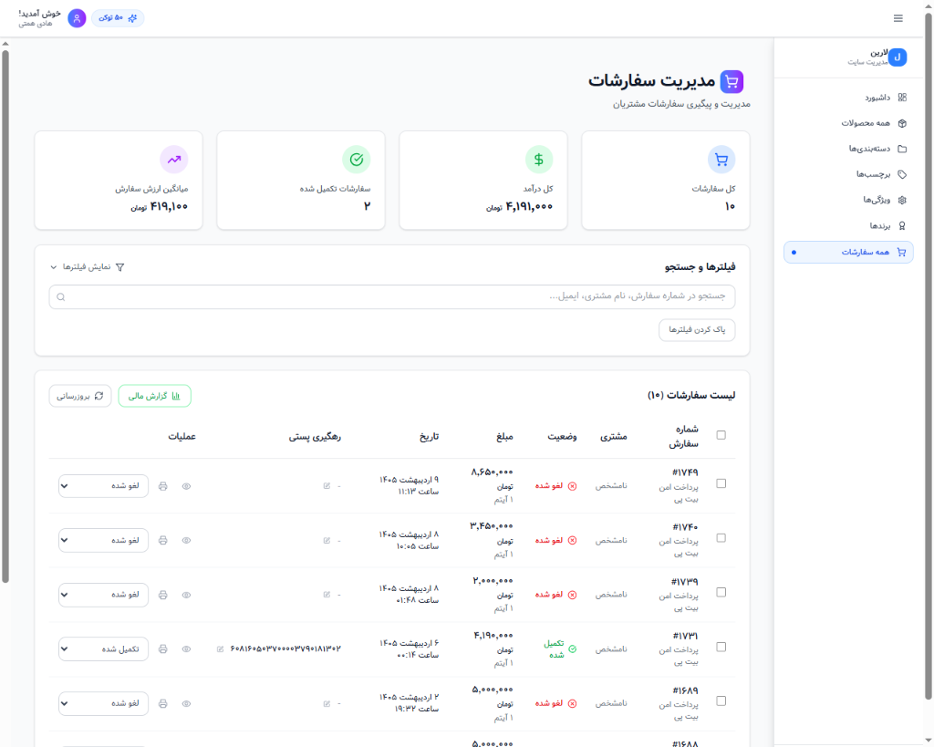Check the checkbox for order #1749

click(721, 483)
